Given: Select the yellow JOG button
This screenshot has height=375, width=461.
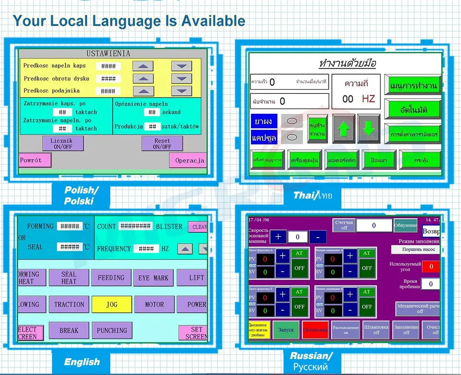Looking at the screenshot, I should click(112, 304).
